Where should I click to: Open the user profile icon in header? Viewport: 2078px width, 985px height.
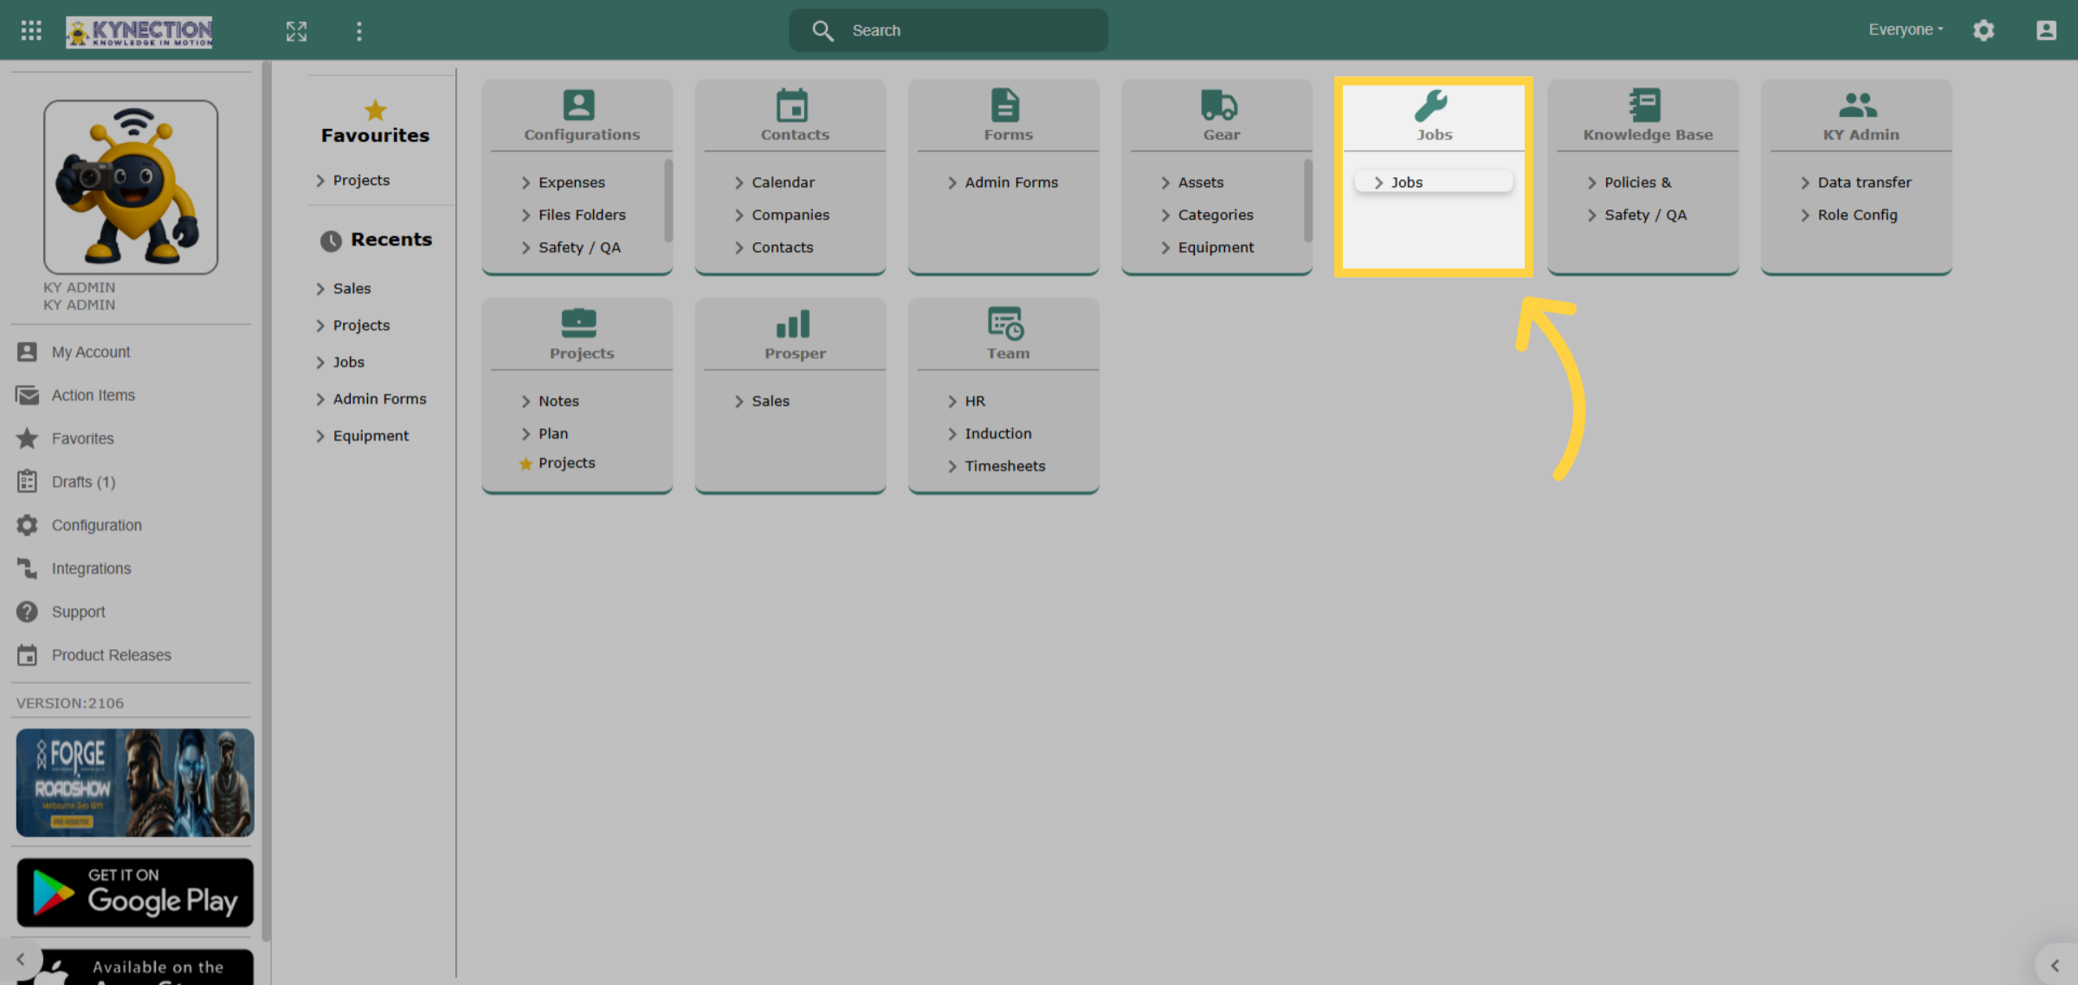[2046, 30]
